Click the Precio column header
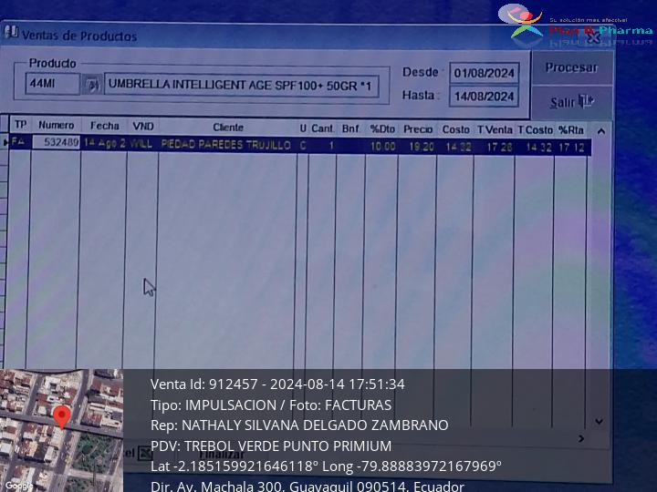657x492 pixels. pos(418,129)
